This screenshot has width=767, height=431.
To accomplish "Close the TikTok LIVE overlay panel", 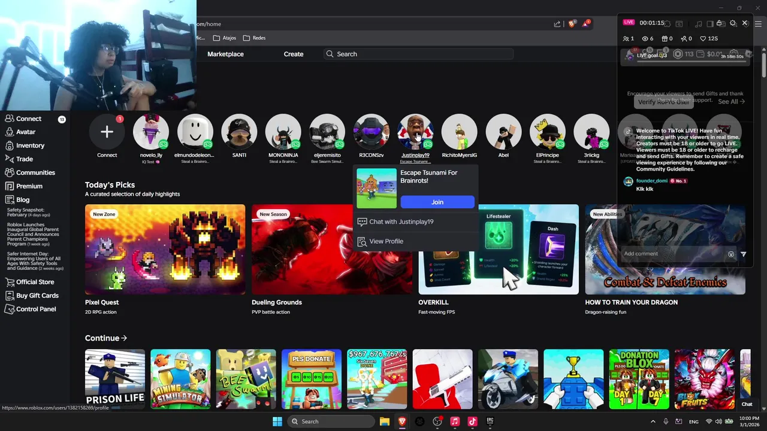I will 745,23.
